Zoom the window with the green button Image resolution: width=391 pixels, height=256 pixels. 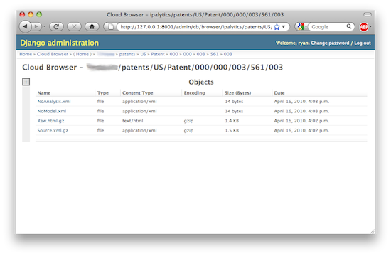[39, 14]
